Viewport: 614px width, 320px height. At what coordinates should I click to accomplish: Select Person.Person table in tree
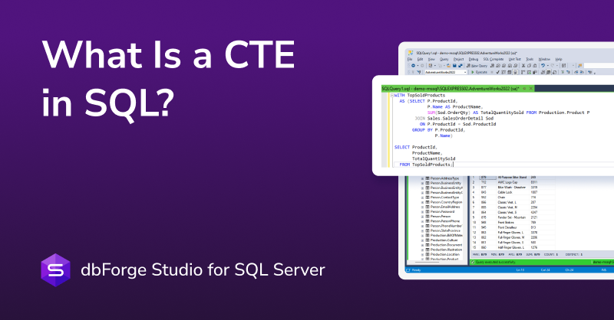click(x=441, y=217)
